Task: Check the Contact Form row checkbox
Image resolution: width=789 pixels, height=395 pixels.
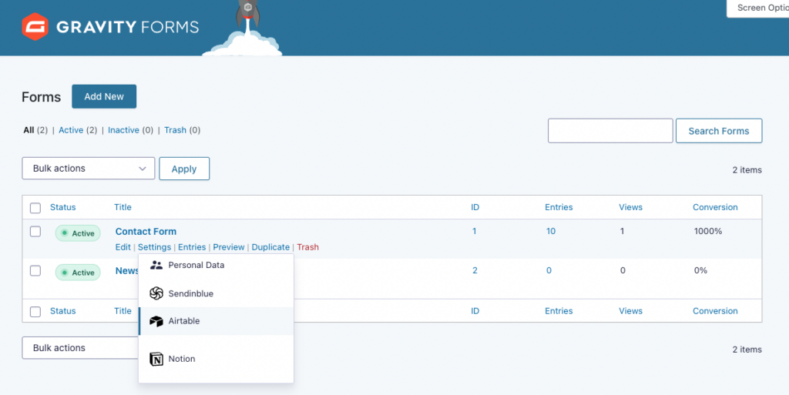Action: (x=35, y=232)
